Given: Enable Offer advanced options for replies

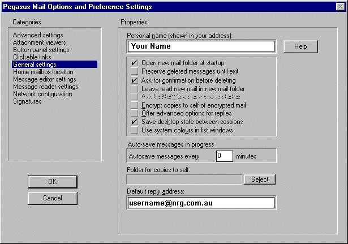Looking at the screenshot, I should (x=134, y=113).
